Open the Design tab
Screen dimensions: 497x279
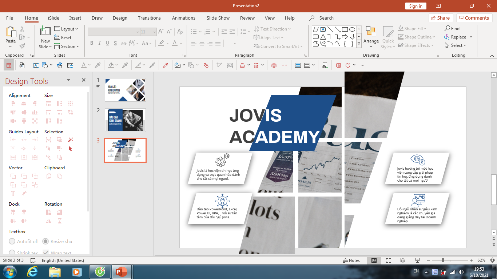[x=120, y=18]
